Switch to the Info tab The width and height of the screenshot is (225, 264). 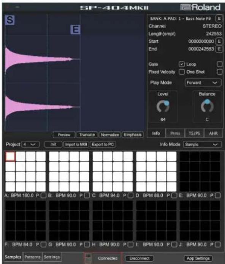click(x=156, y=133)
